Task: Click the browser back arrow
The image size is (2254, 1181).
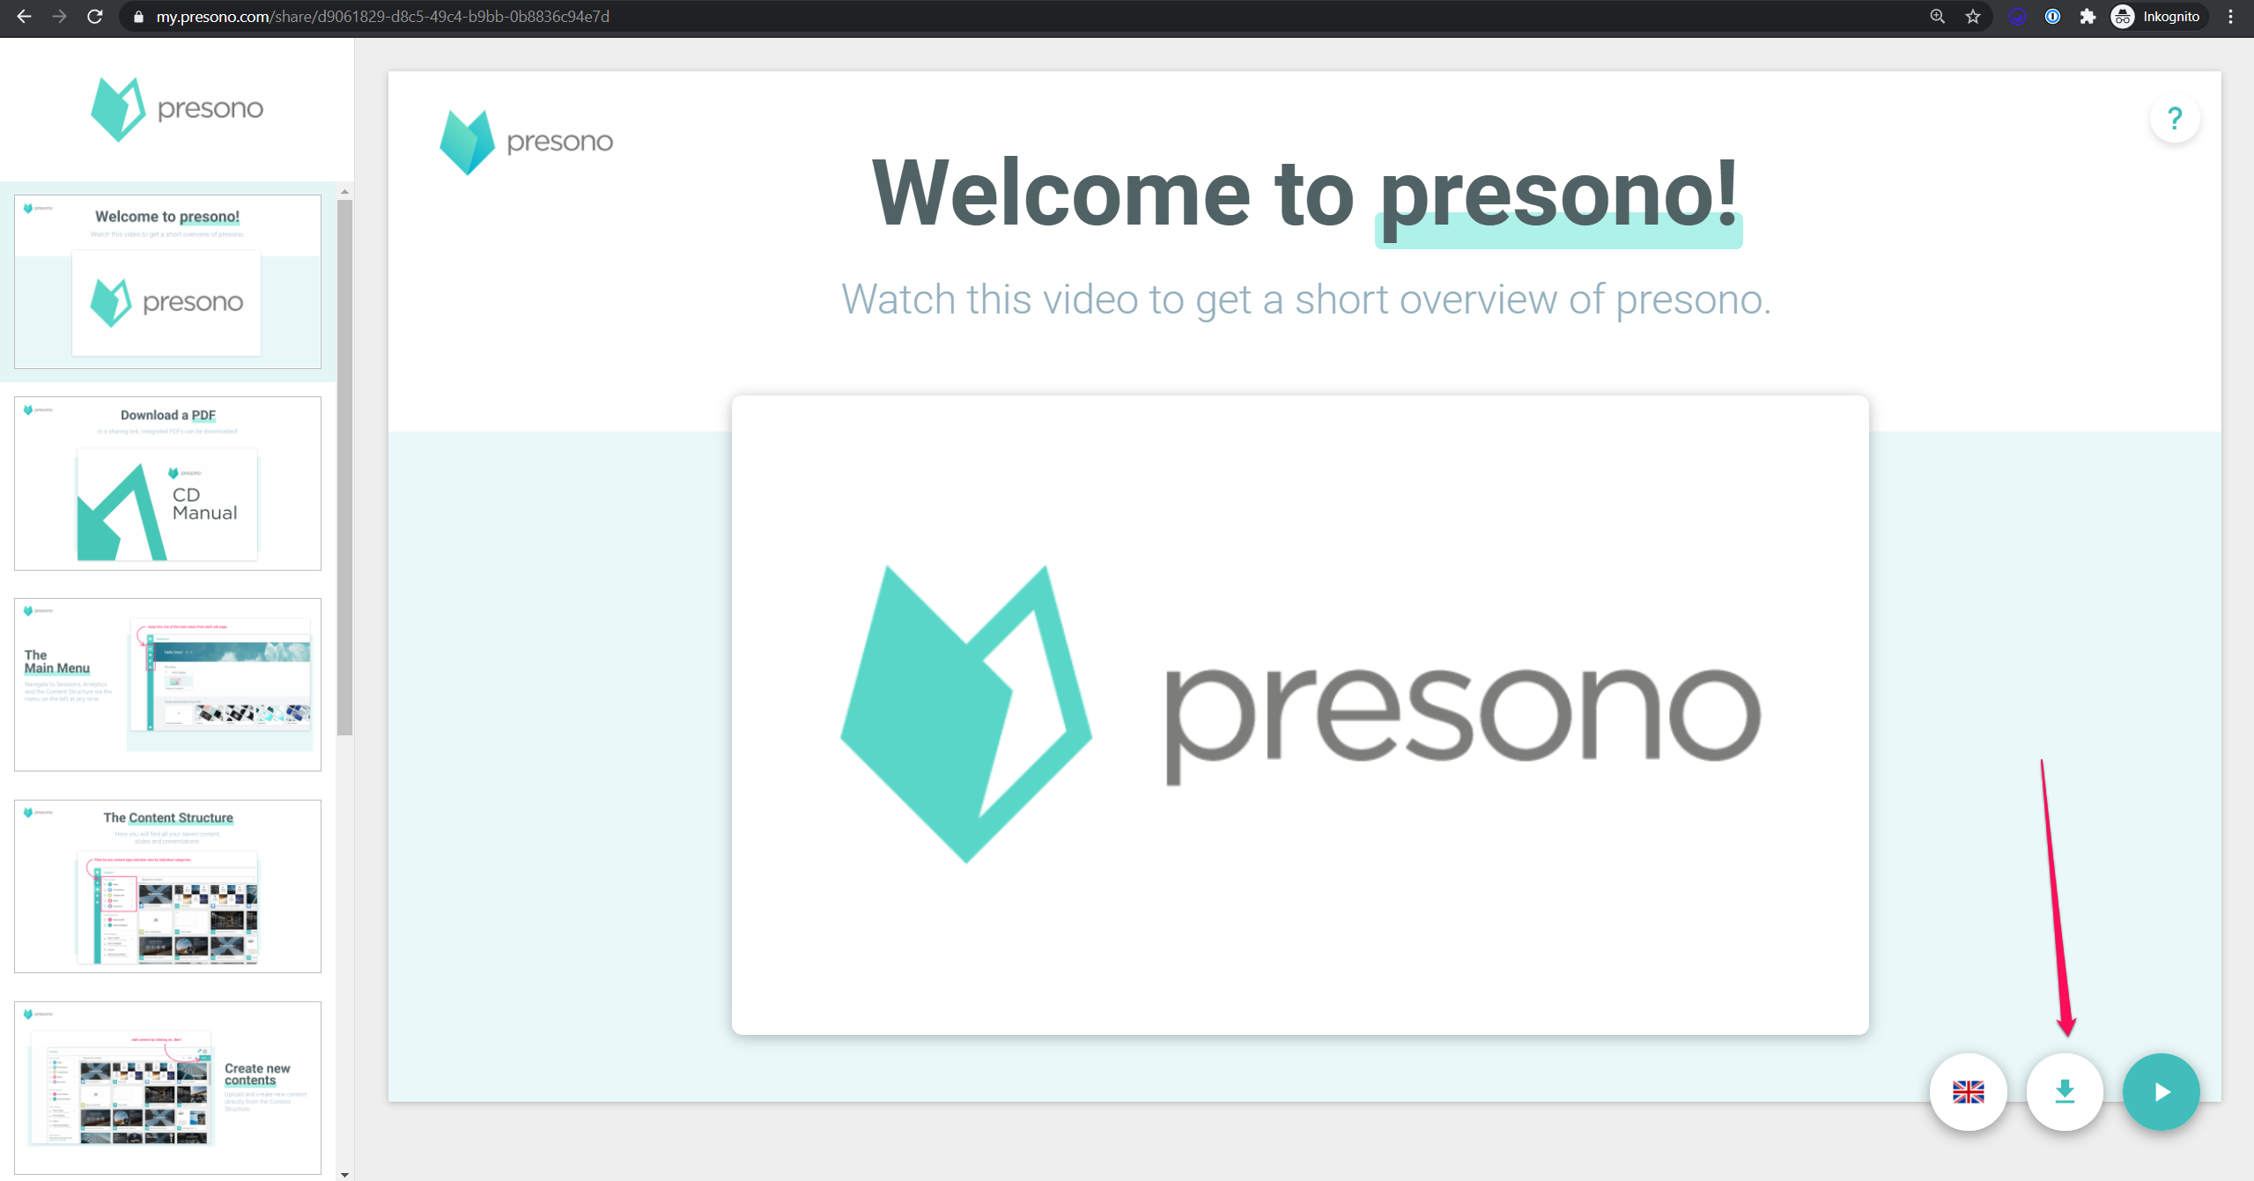Action: tap(24, 17)
